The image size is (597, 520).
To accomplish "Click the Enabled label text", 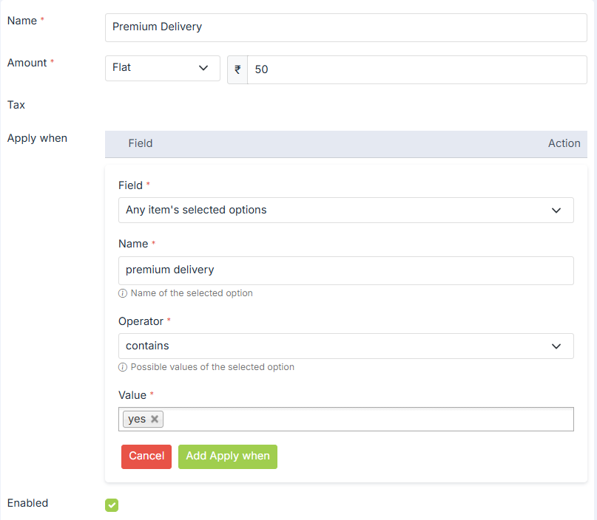I will click(27, 503).
